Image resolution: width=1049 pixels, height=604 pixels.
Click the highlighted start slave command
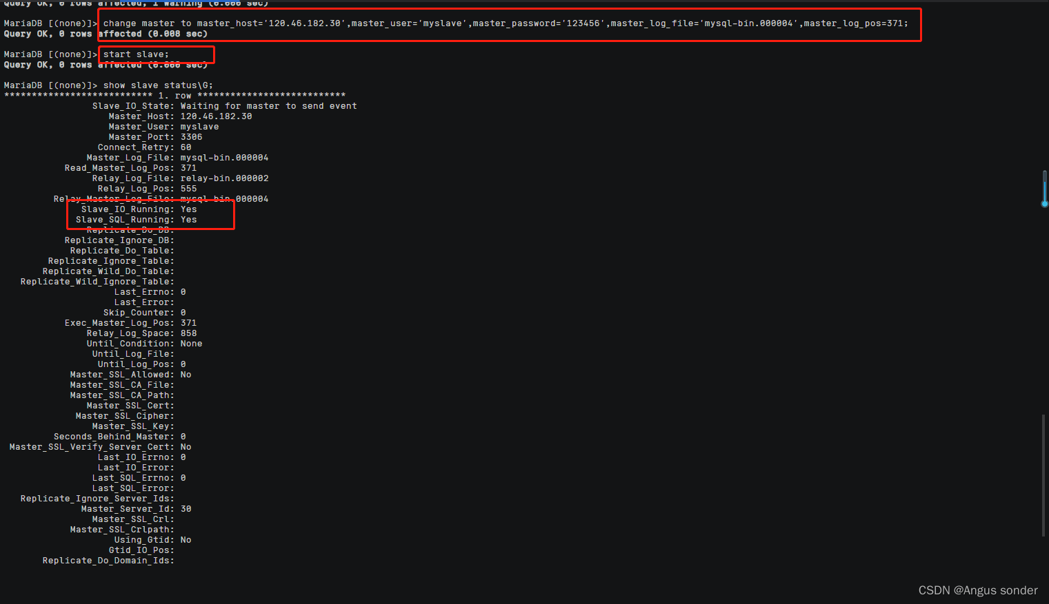(155, 54)
